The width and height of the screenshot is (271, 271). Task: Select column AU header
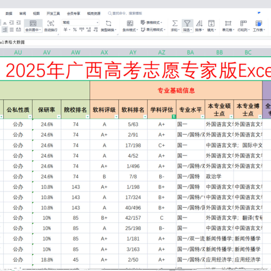[x=18, y=53]
